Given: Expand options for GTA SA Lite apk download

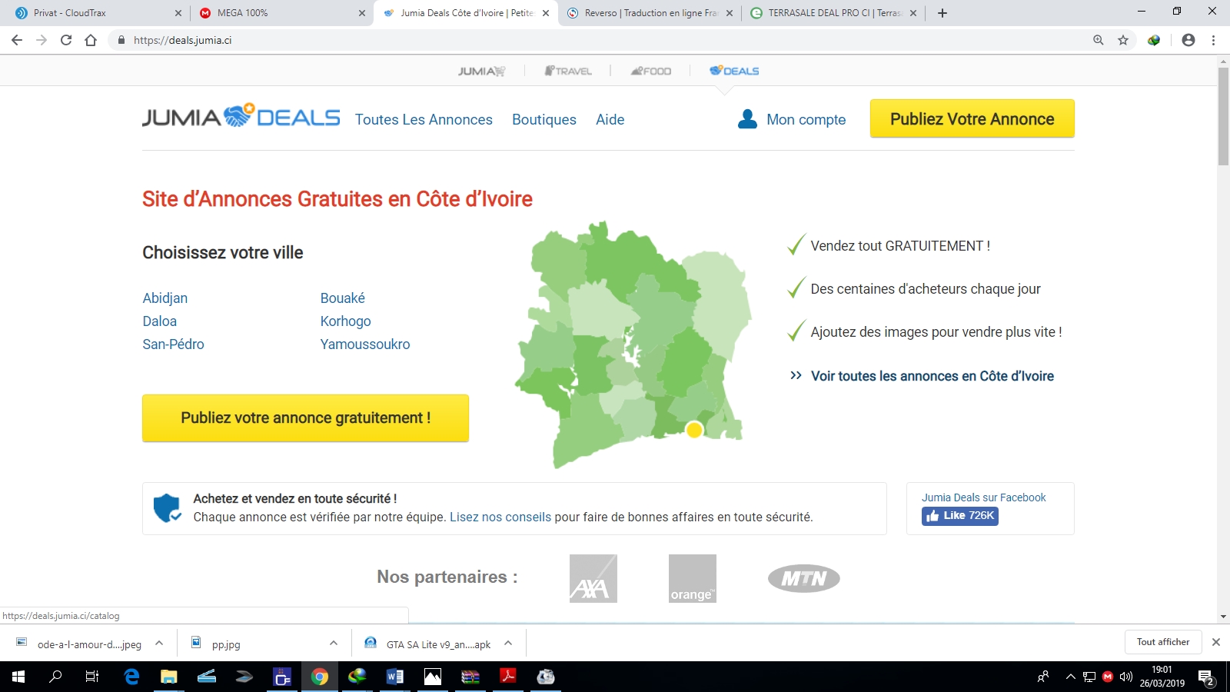Looking at the screenshot, I should (508, 644).
